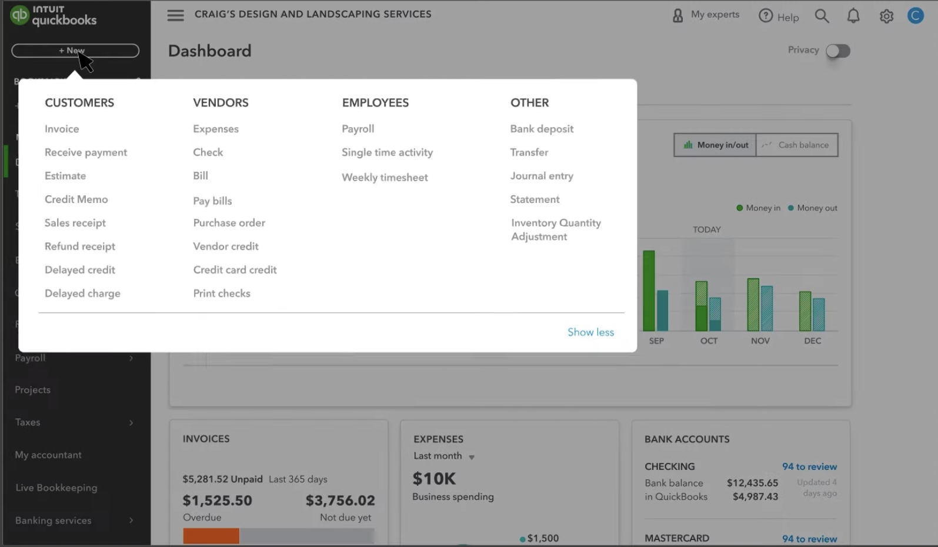
Task: Toggle the Privacy switch
Action: tap(837, 51)
